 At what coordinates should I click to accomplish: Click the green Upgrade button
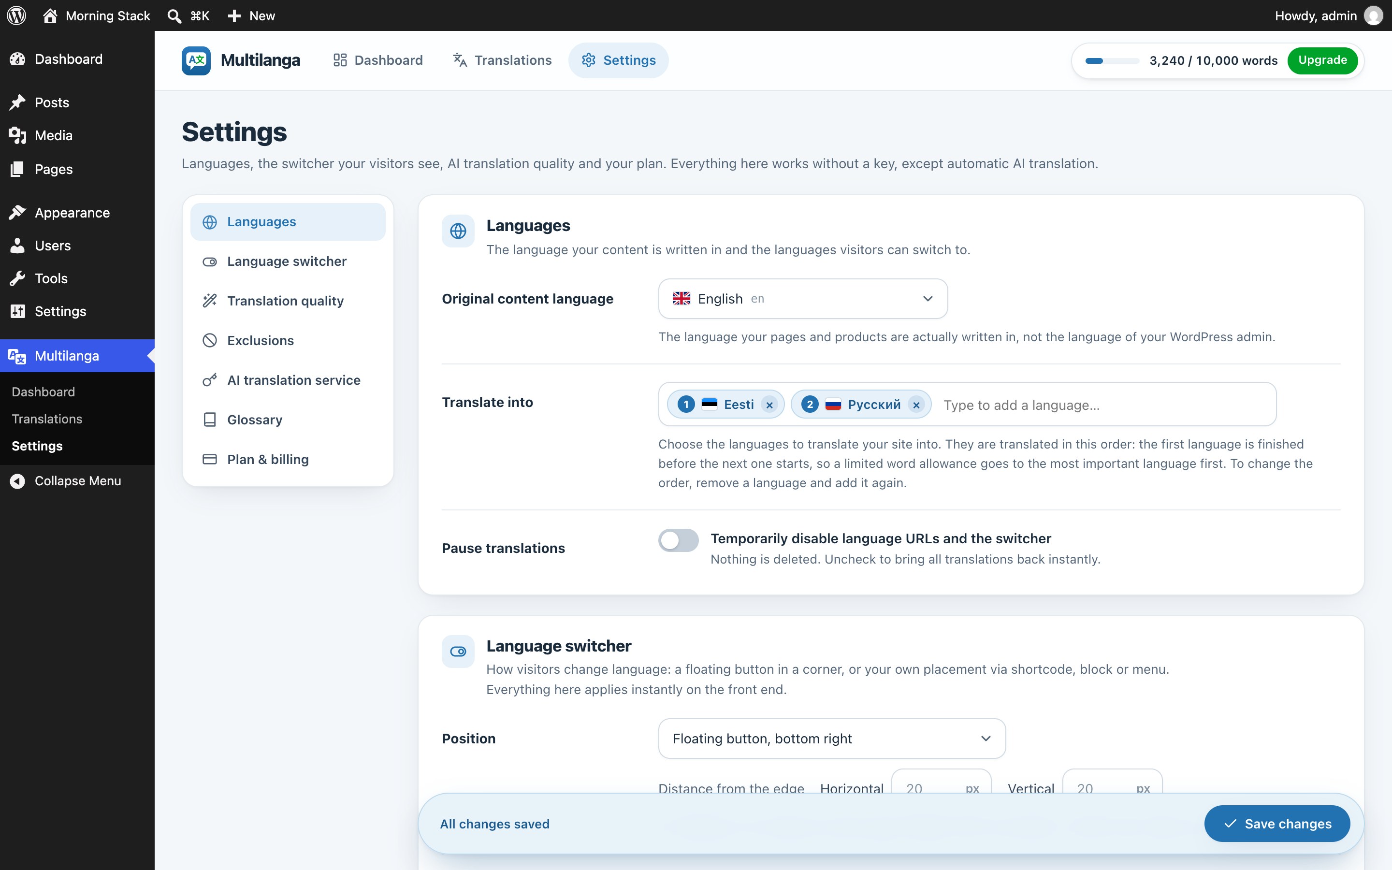click(1322, 60)
